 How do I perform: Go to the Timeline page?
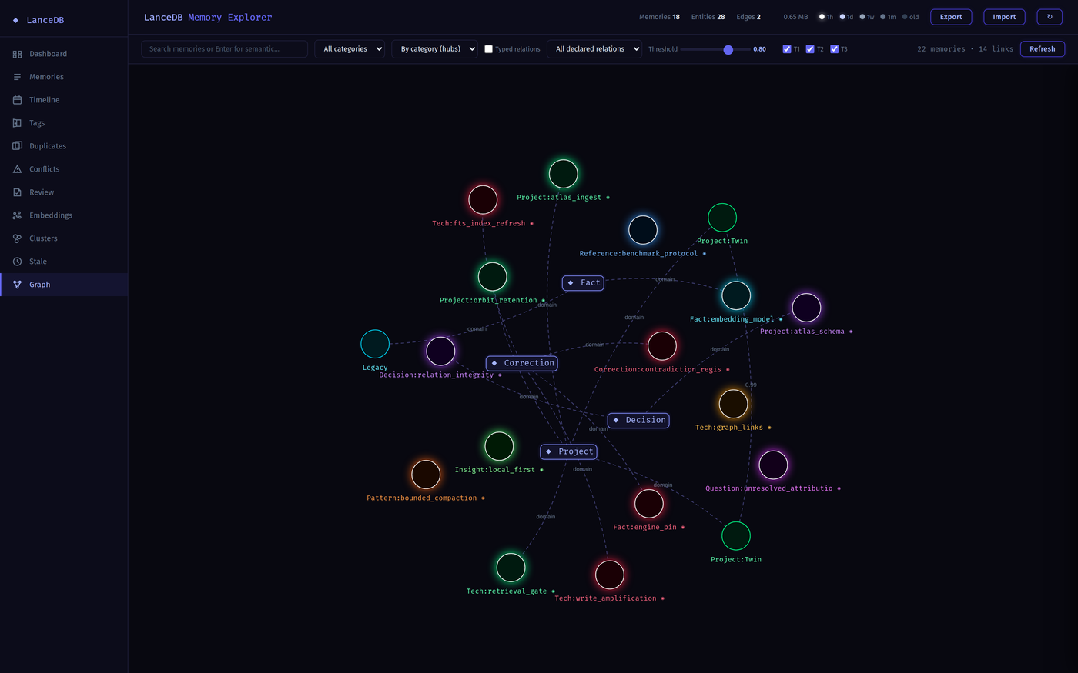coord(64,100)
